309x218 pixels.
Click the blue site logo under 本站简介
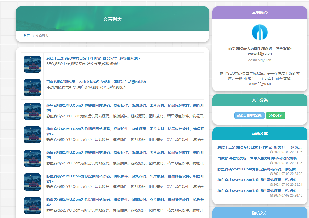(260, 32)
